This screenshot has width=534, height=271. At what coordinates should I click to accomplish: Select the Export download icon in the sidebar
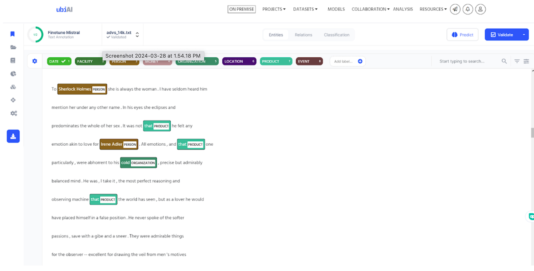pyautogui.click(x=13, y=136)
